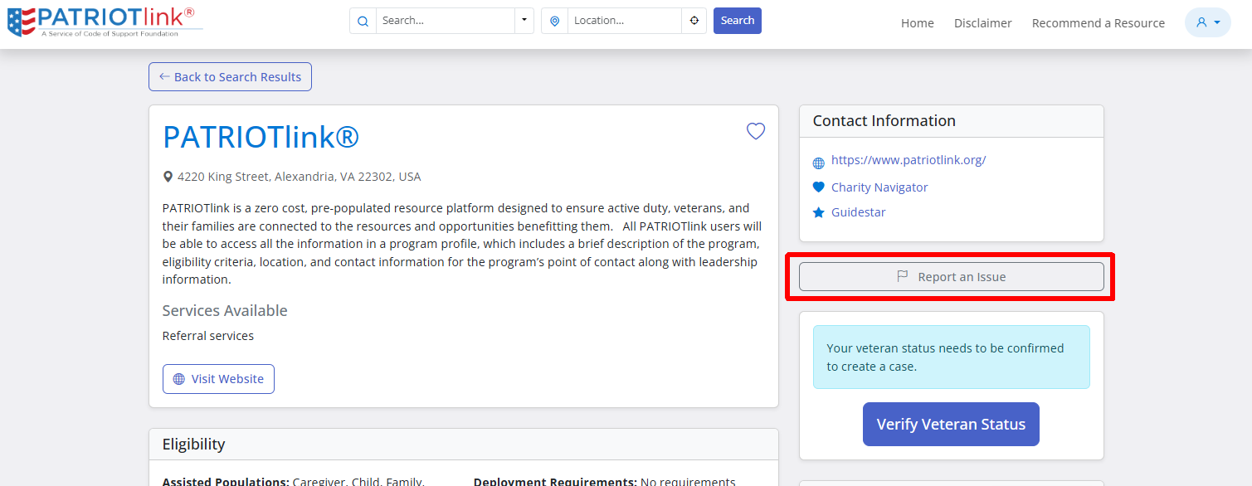1252x486 pixels.
Task: Click 4220 King Street address text
Action: [299, 177]
